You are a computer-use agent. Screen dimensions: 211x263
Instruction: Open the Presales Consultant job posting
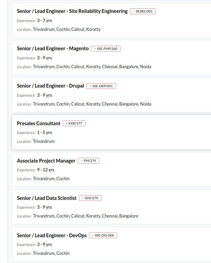pos(39,123)
